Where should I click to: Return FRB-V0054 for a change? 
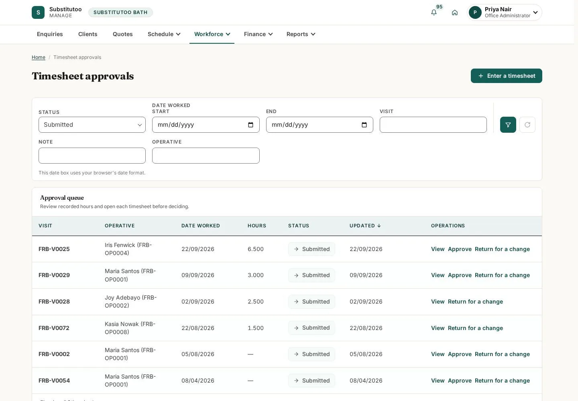(x=502, y=381)
